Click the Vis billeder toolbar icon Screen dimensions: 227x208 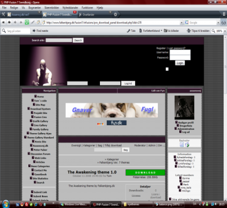point(166,31)
